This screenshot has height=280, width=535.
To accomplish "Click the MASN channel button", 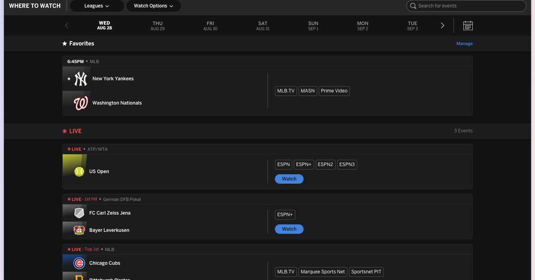I will (x=308, y=91).
